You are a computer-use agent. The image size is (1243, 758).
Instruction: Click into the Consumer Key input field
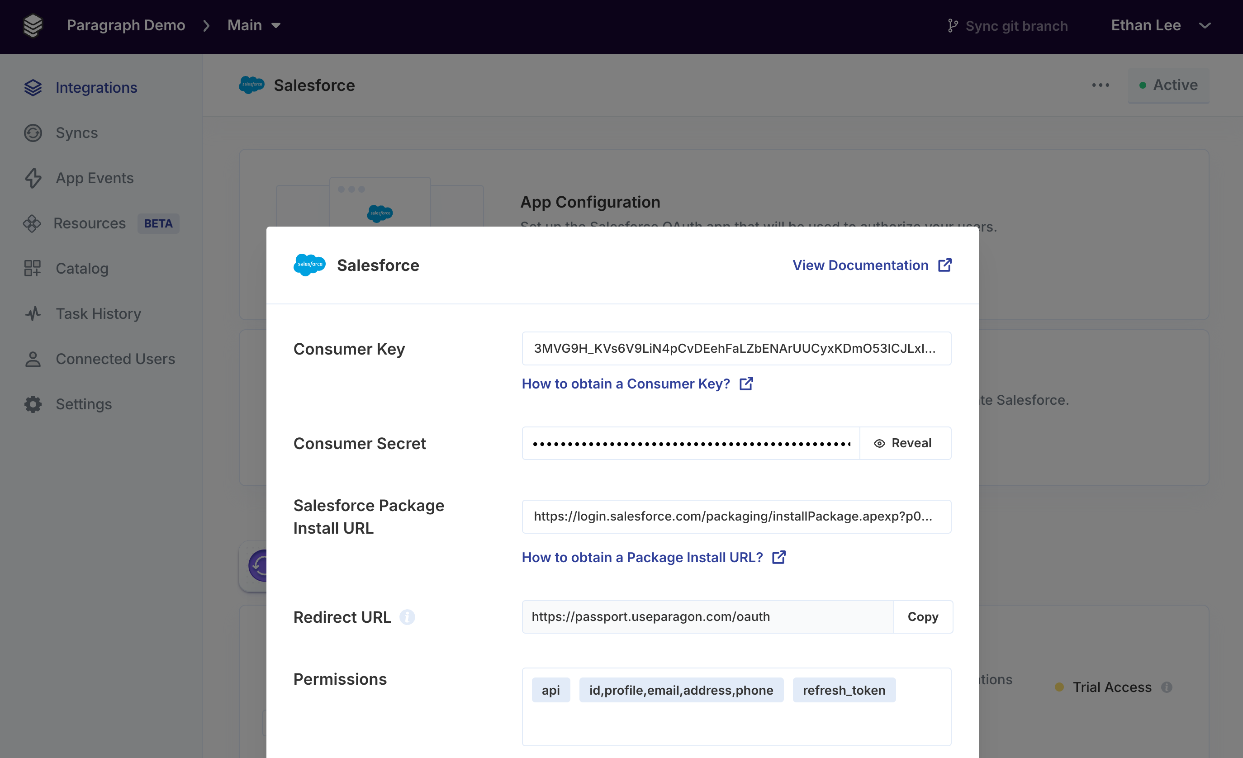(x=735, y=349)
